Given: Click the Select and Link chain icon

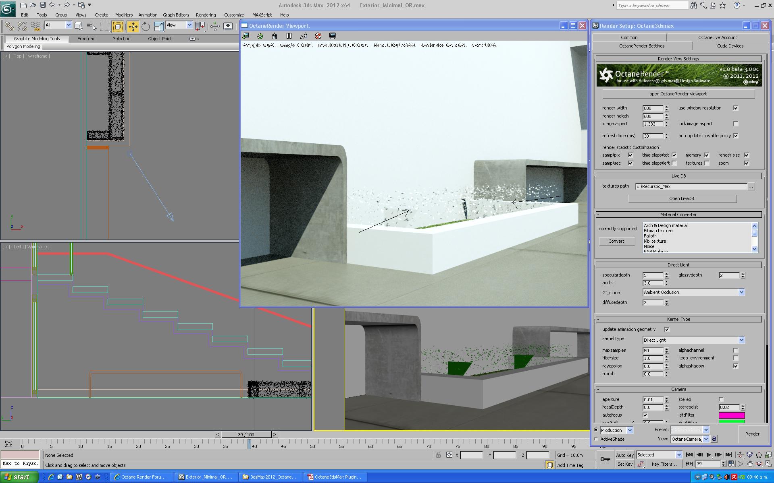Looking at the screenshot, I should tap(9, 27).
